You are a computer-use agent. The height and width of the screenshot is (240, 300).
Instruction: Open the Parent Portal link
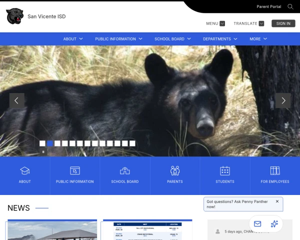pos(269,6)
